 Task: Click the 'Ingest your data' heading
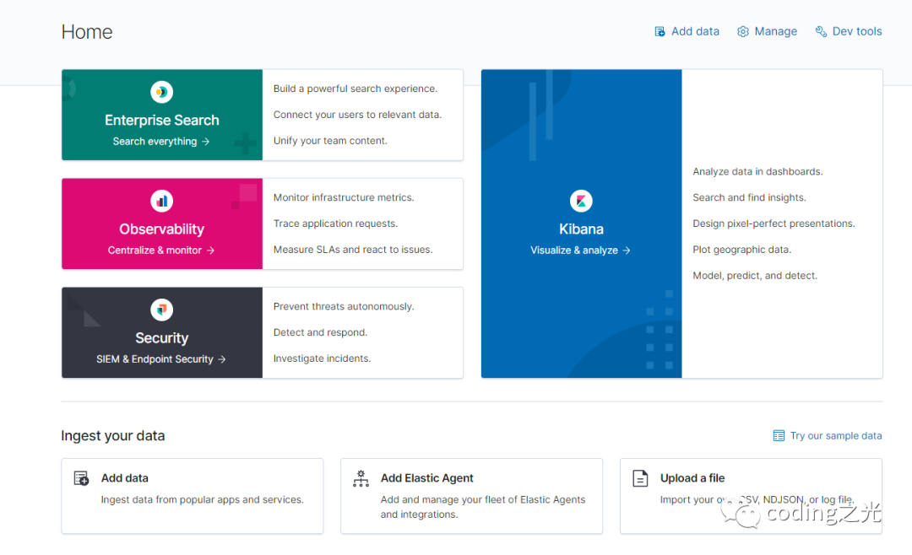113,436
